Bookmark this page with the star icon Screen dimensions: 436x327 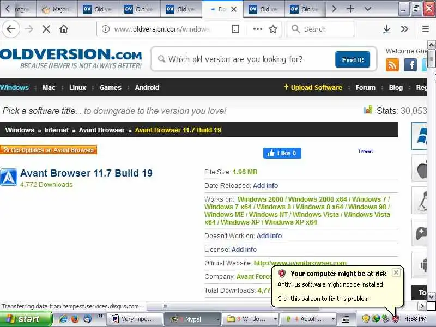click(x=273, y=29)
